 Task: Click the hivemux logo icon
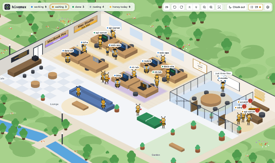[7, 7]
